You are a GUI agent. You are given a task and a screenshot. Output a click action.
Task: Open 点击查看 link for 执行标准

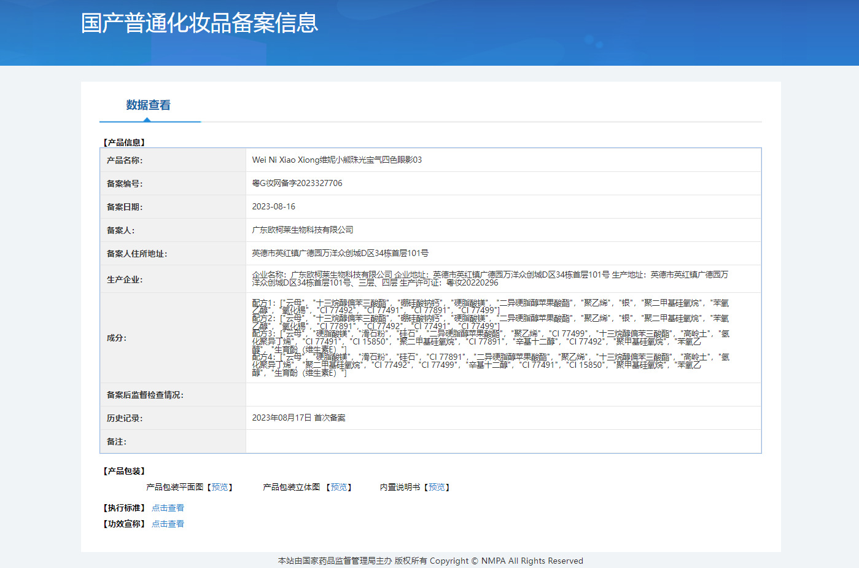168,508
